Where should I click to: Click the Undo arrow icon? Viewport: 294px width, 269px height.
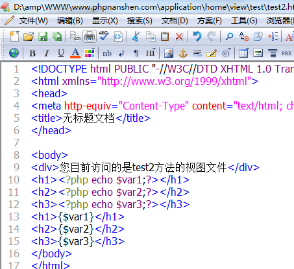[197, 36]
